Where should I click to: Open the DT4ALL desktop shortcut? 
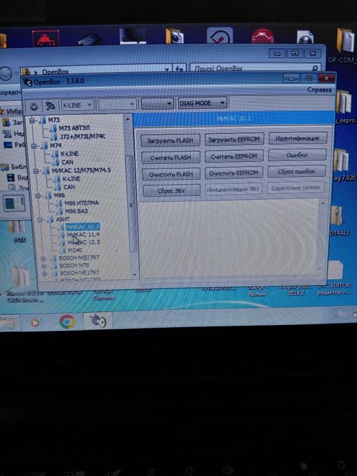(x=337, y=220)
